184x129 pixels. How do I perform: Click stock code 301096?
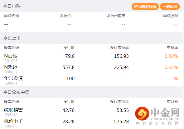[x=11, y=61]
